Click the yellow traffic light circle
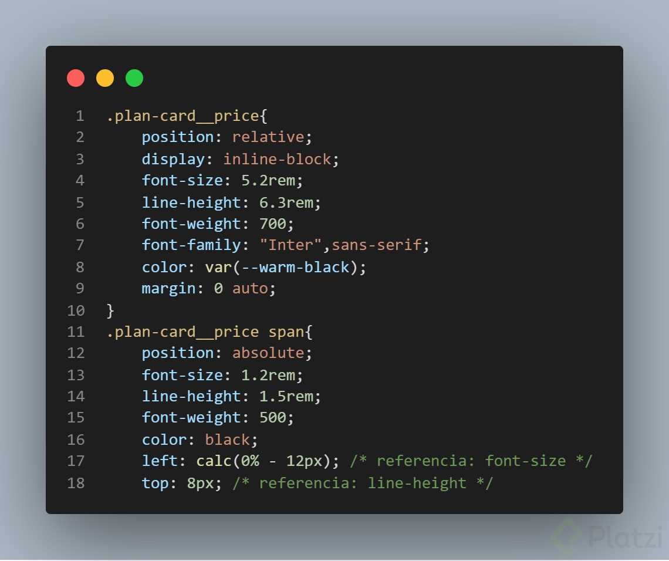Screen dimensions: 669x561 tap(105, 77)
